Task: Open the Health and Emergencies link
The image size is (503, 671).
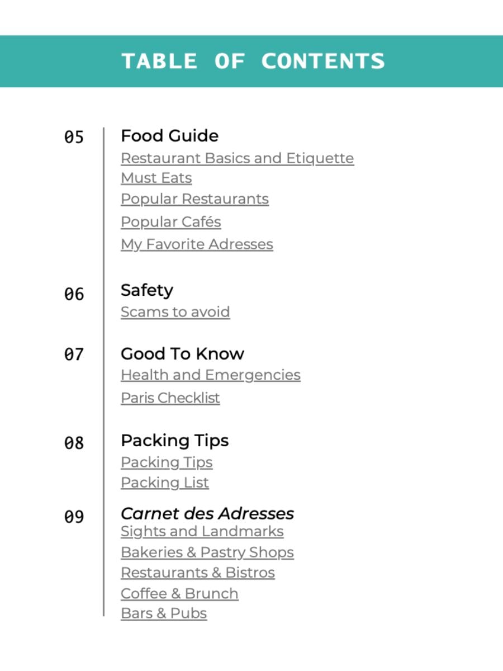Action: (x=210, y=375)
